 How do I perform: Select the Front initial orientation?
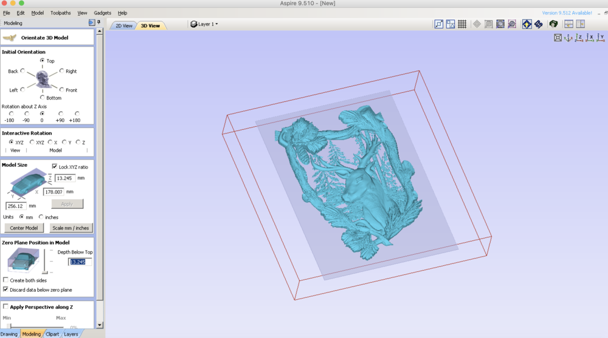61,90
